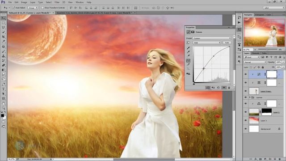The width and height of the screenshot is (286, 161).
Task: Click the Auto button in Curves
Action: pyautogui.click(x=227, y=43)
